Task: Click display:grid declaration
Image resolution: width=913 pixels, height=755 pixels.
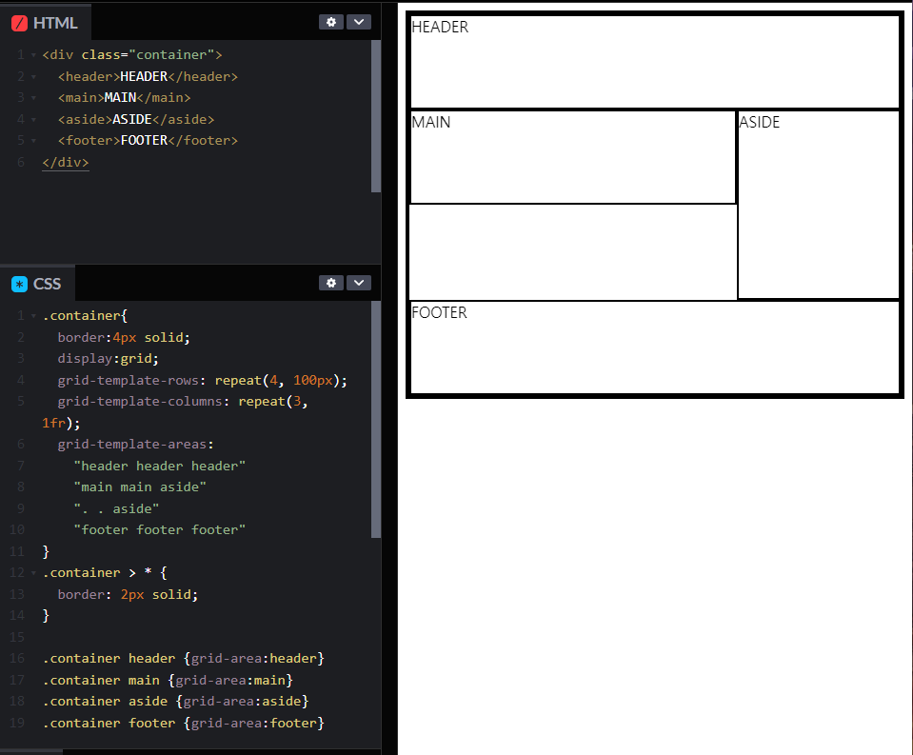Action: (109, 358)
